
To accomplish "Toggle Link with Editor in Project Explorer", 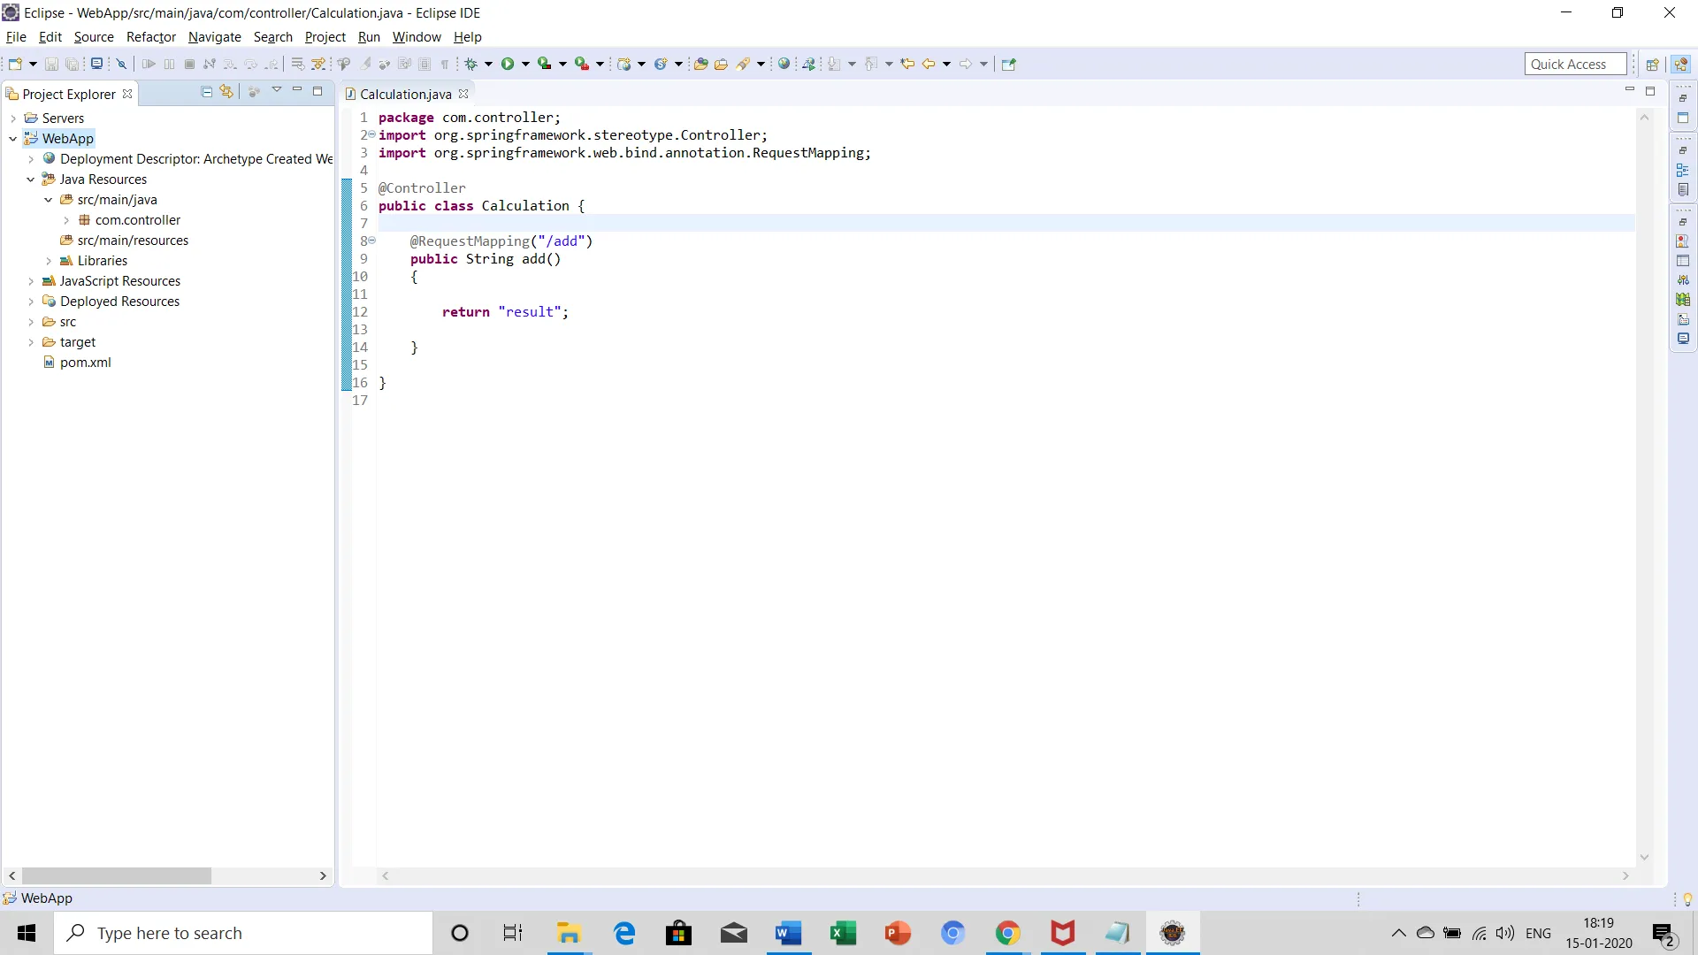I will (x=226, y=92).
